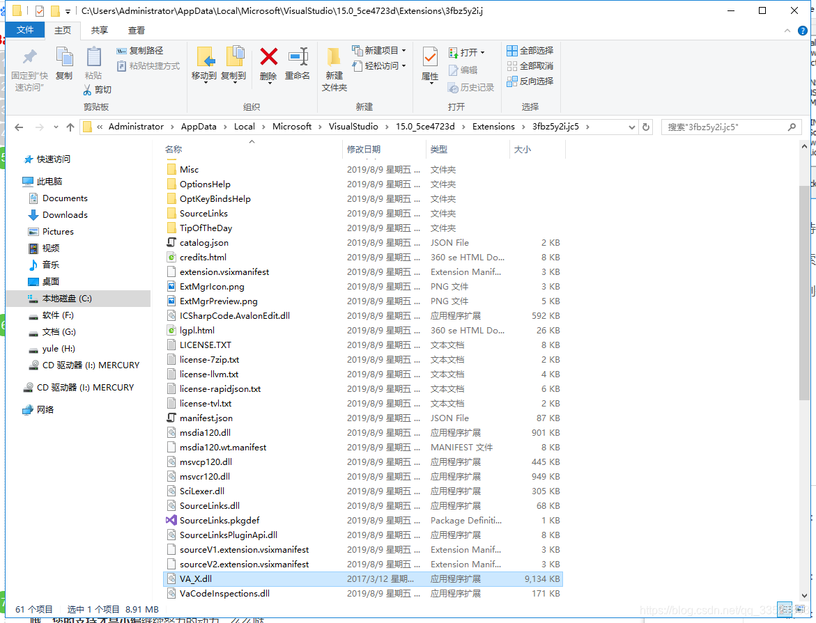Open the Open (打开) dropdown
This screenshot has width=816, height=623.
466,52
